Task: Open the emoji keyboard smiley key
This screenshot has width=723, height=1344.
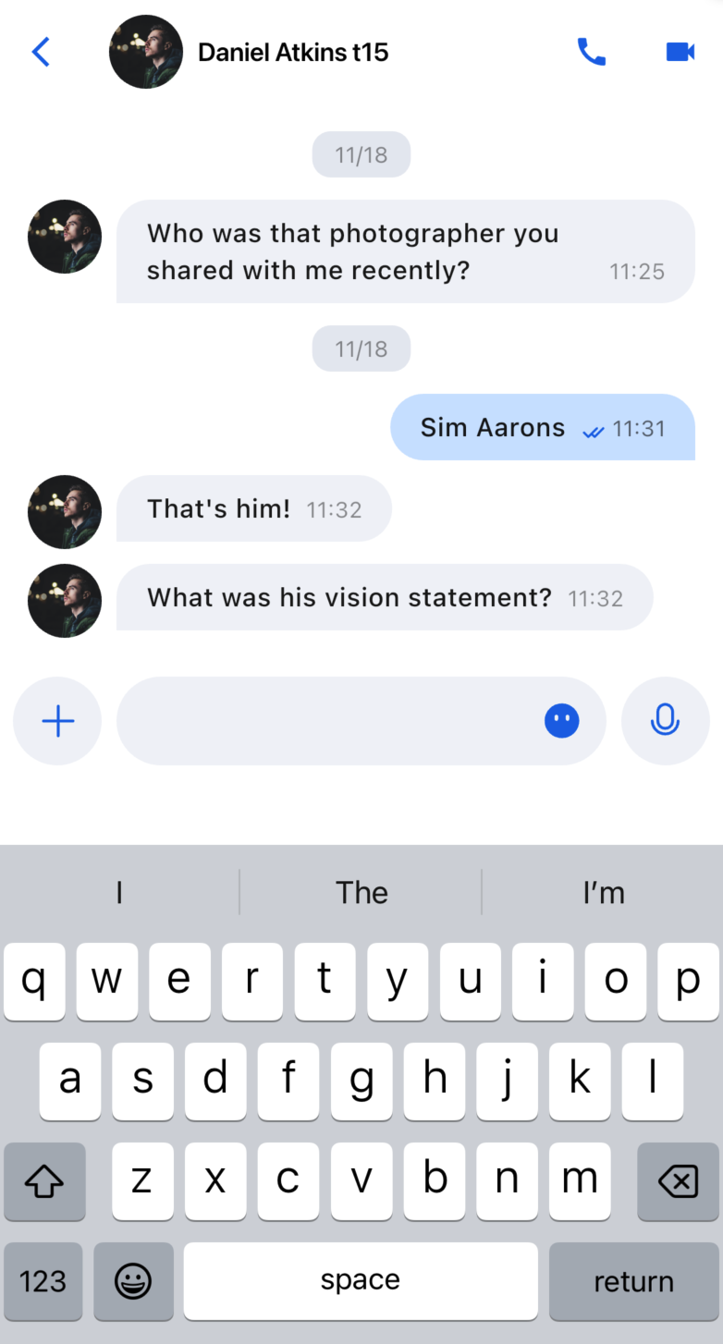Action: click(x=133, y=1281)
